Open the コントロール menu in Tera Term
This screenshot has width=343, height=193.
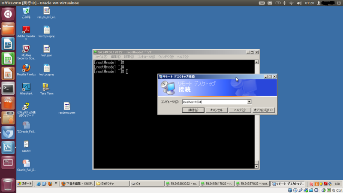click(x=146, y=57)
